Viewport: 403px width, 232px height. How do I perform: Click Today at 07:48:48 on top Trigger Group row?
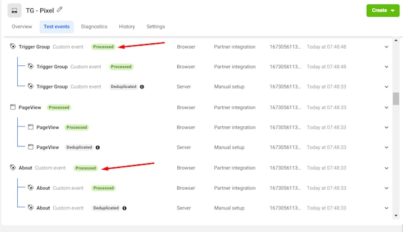click(x=327, y=47)
